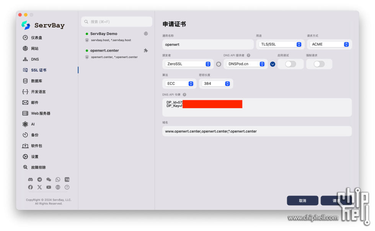Screen dimensions: 375x231
Task: Select the ServBay Demo certificate entry
Action: pyautogui.click(x=117, y=37)
